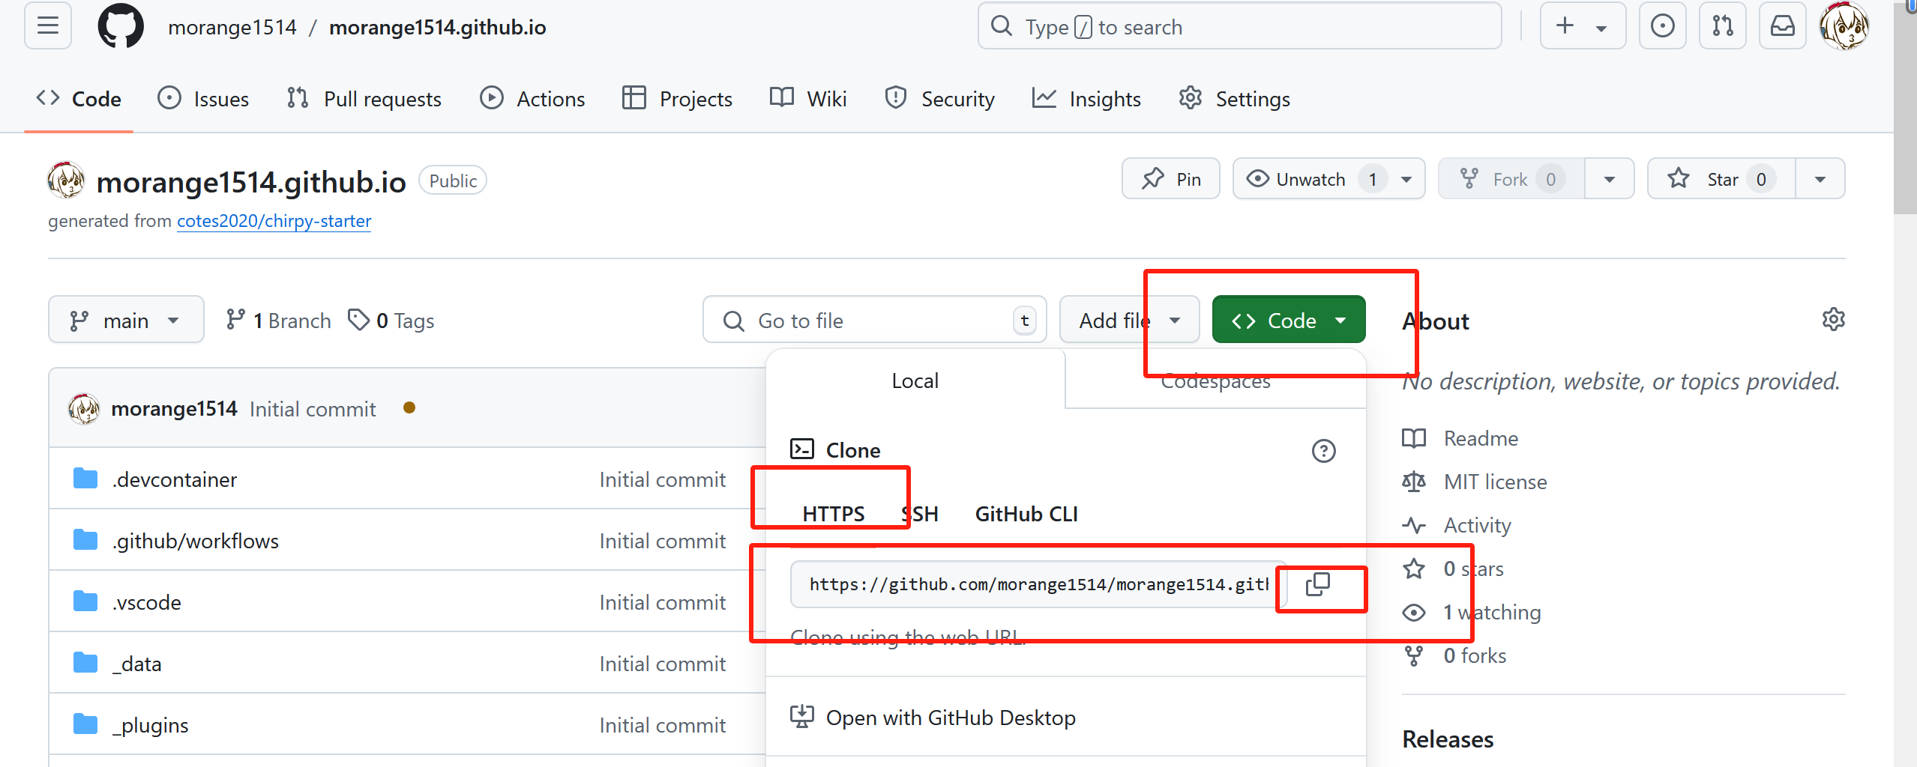1917x767 pixels.
Task: Fork this repository
Action: (x=1511, y=179)
